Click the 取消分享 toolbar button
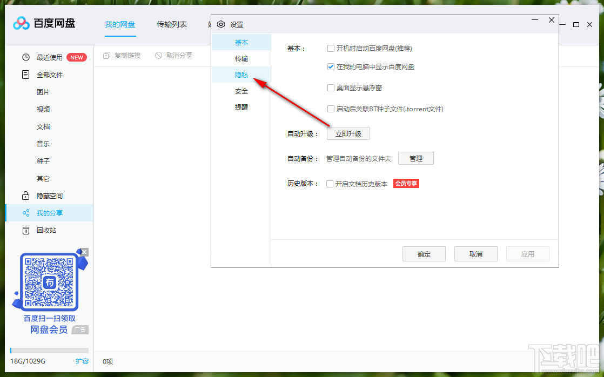Viewport: 604px width, 377px height. (x=174, y=56)
